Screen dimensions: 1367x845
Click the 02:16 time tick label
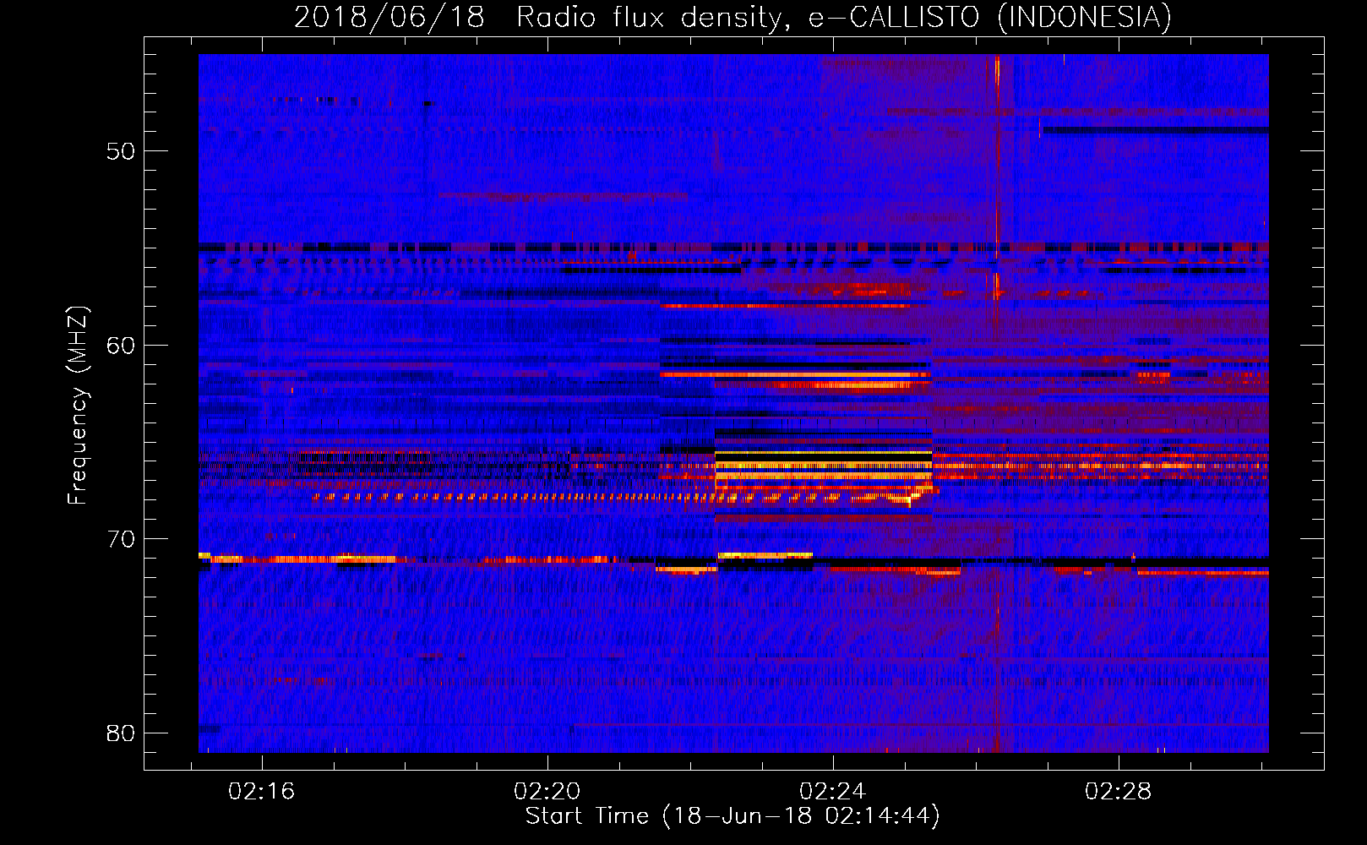coord(261,792)
